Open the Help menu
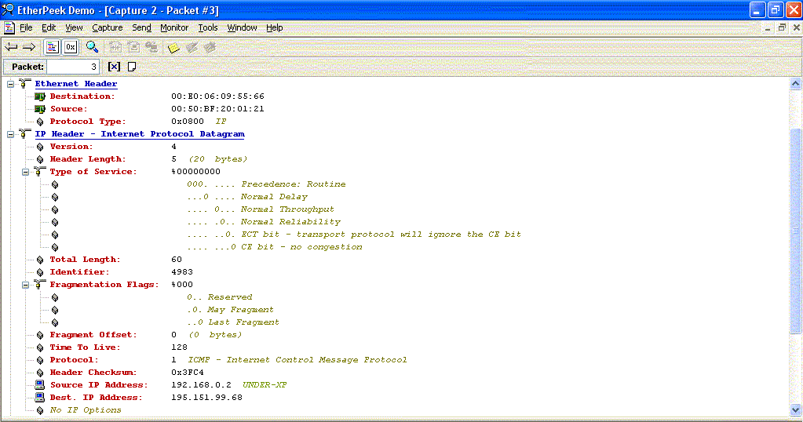 (x=275, y=27)
